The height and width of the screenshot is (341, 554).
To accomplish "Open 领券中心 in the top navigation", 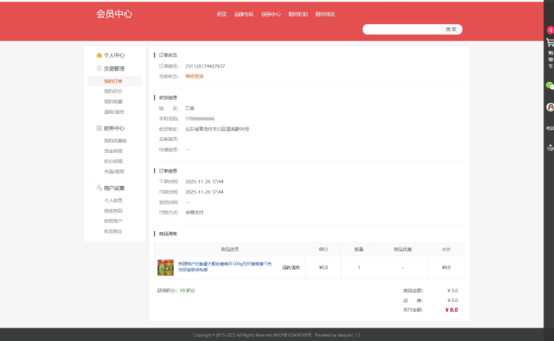I will click(x=271, y=14).
